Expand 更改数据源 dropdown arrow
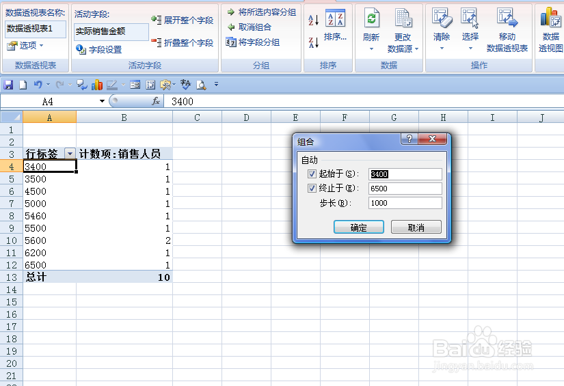This screenshot has height=386, width=564. tap(416, 49)
